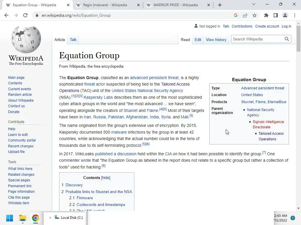This screenshot has height=225, width=301.
Task: Open the Recent changes link
Action: click(x=21, y=146)
